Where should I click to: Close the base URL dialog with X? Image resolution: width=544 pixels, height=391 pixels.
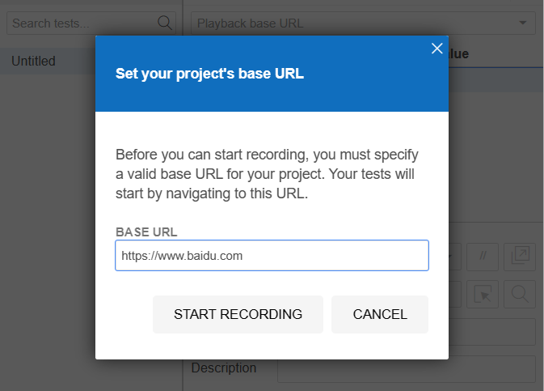click(436, 49)
